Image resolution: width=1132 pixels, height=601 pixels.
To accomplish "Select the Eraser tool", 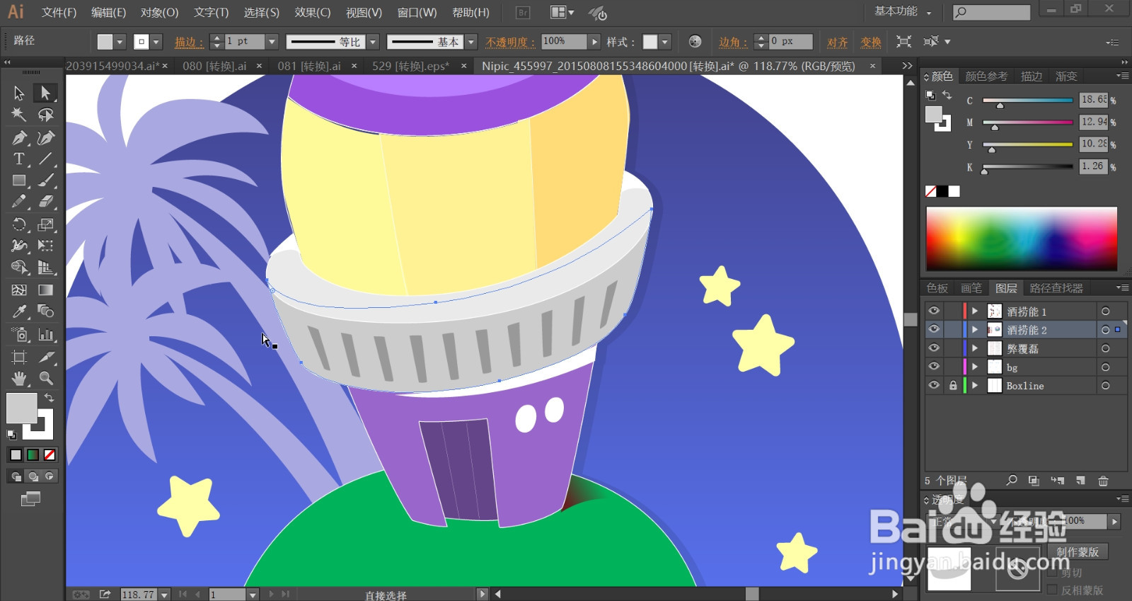I will [x=45, y=202].
